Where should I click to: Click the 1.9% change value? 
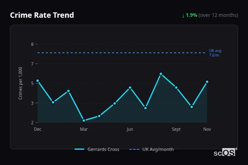(x=191, y=15)
